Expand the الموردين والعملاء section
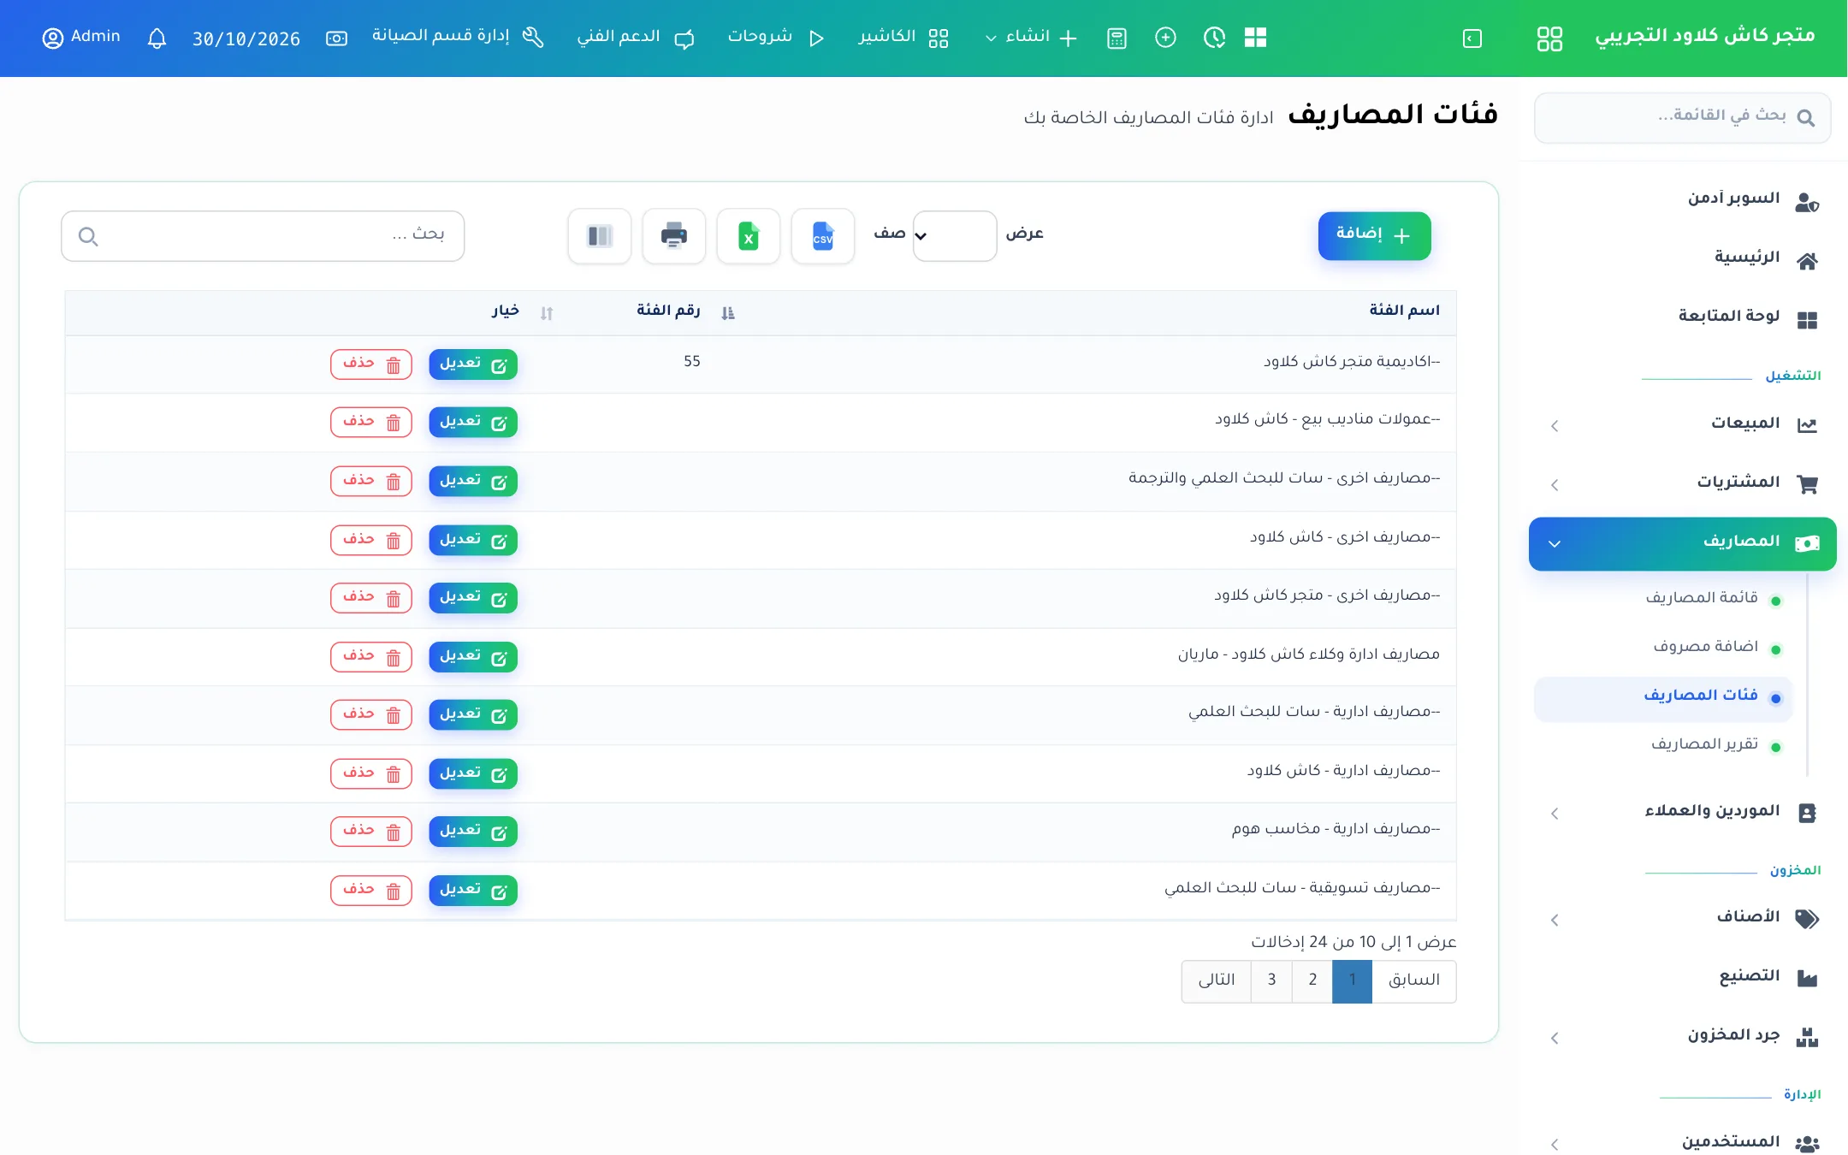Viewport: 1848px width, 1155px height. point(1682,812)
